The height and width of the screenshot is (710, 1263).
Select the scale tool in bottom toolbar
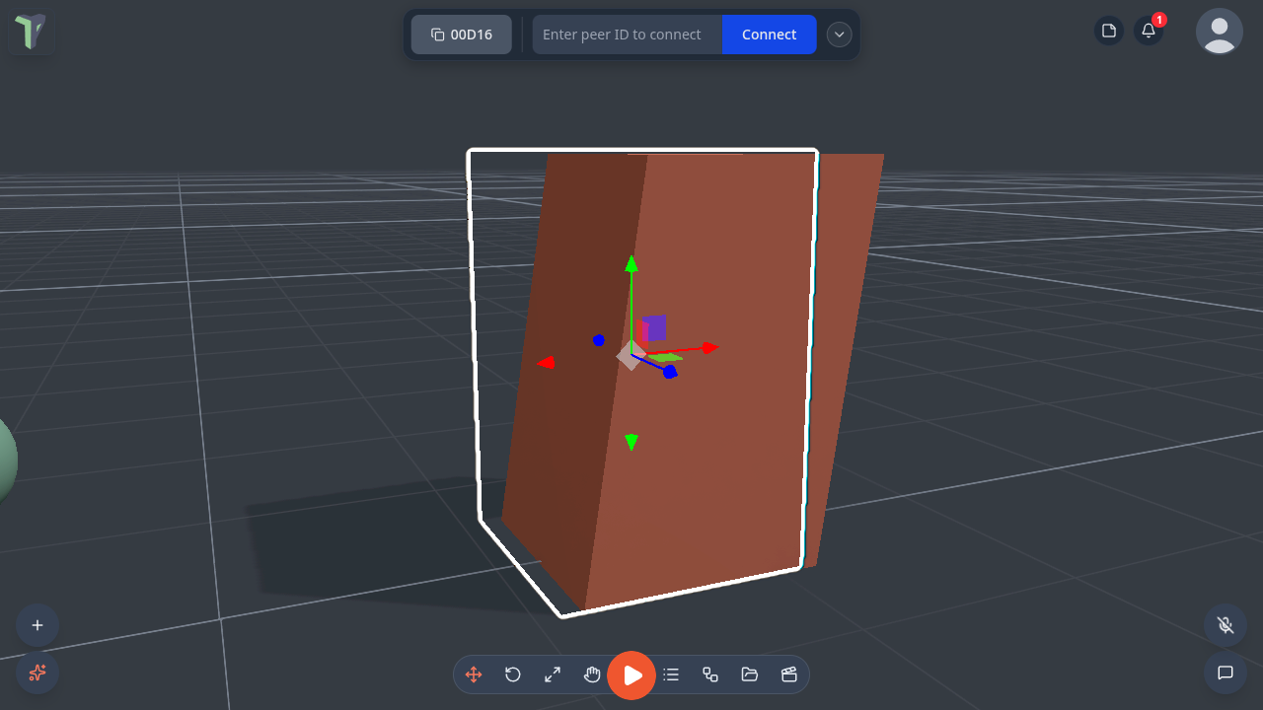pyautogui.click(x=553, y=674)
